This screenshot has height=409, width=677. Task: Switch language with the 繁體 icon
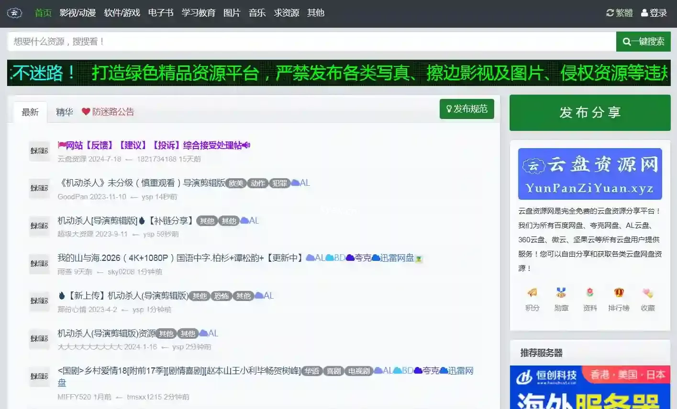click(x=619, y=13)
